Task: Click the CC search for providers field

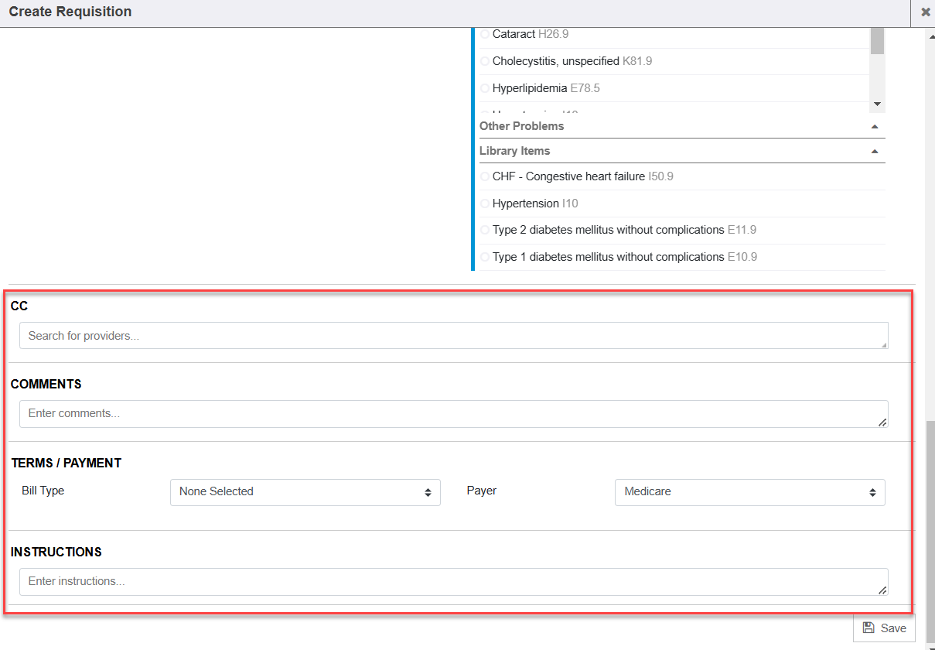Action: [453, 336]
